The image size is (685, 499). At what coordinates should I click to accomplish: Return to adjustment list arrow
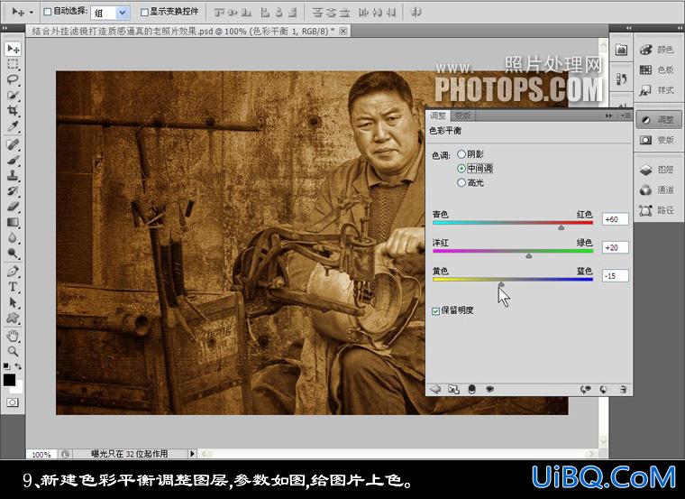coord(435,389)
